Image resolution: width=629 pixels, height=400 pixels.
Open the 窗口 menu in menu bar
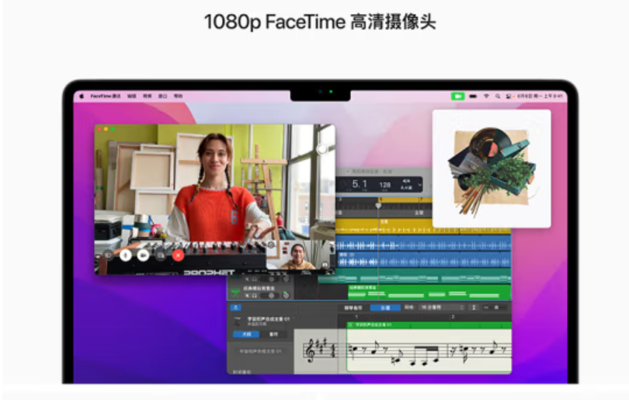163,96
